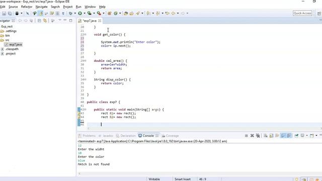Click the Navigator Back arrow icon

[x=20, y=21]
